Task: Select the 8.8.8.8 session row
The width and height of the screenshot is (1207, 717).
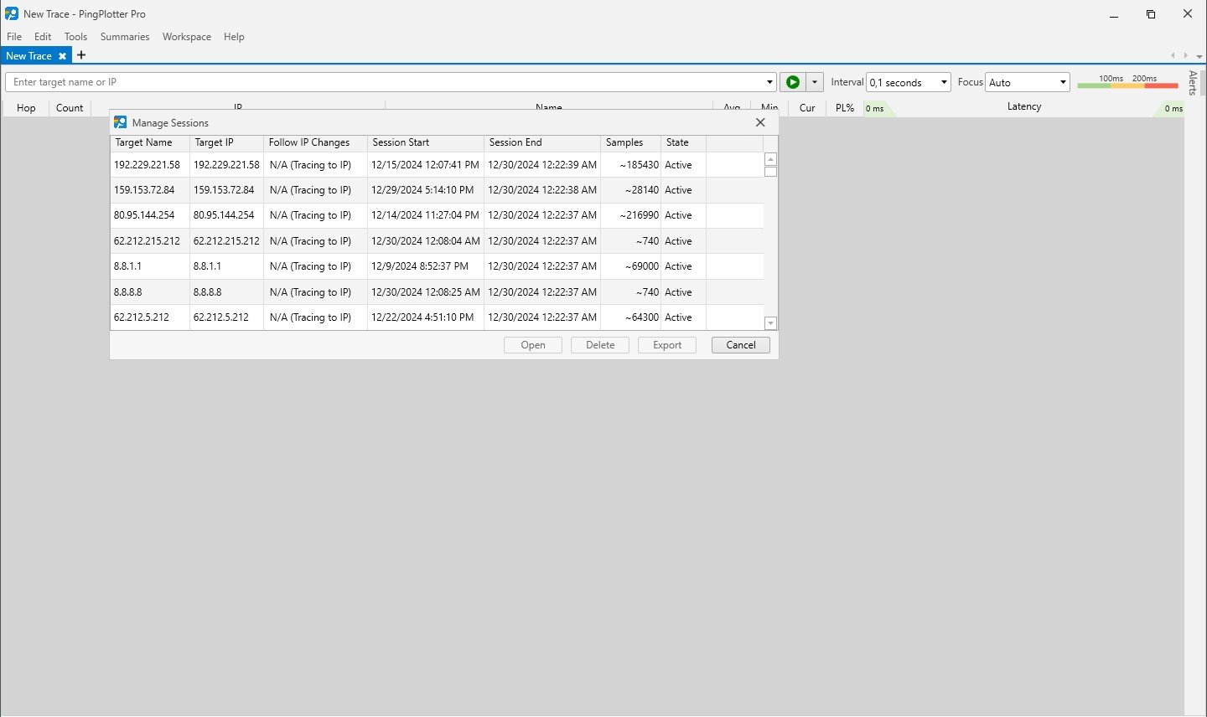Action: coord(335,292)
